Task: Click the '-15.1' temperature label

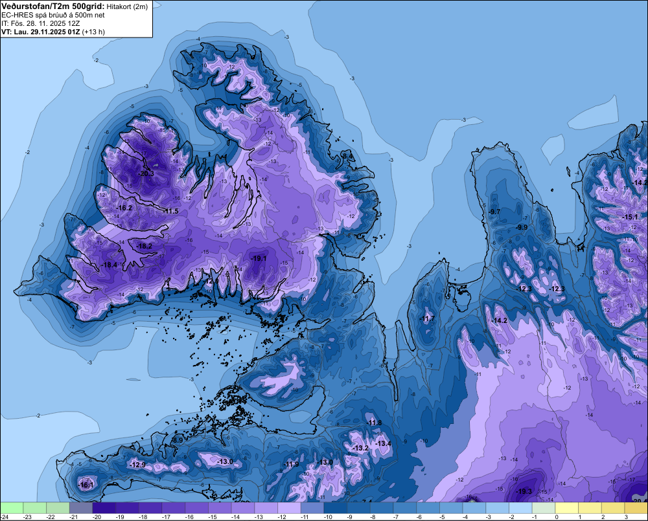Action: point(631,217)
